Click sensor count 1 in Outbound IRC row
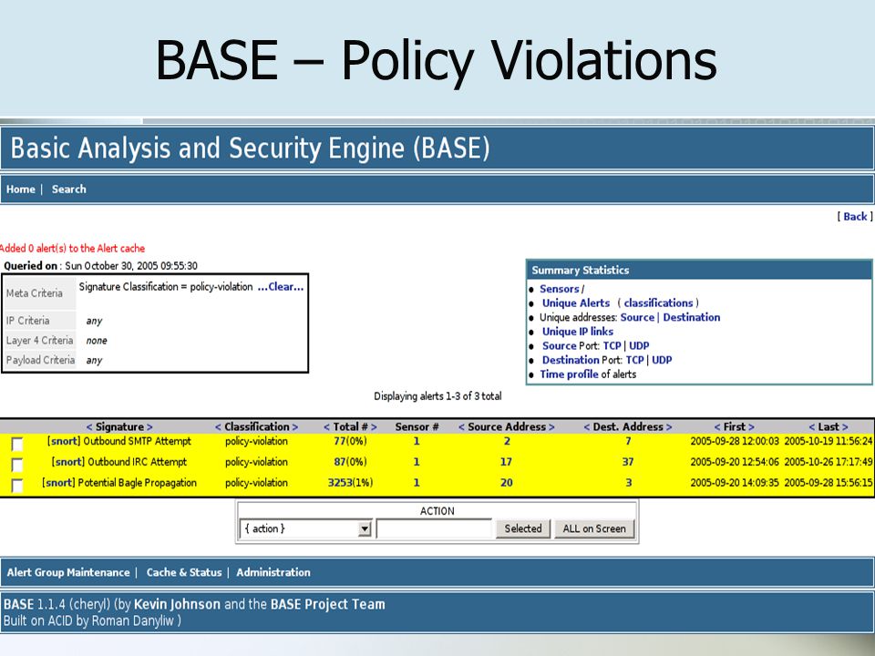This screenshot has height=656, width=875. coord(417,462)
